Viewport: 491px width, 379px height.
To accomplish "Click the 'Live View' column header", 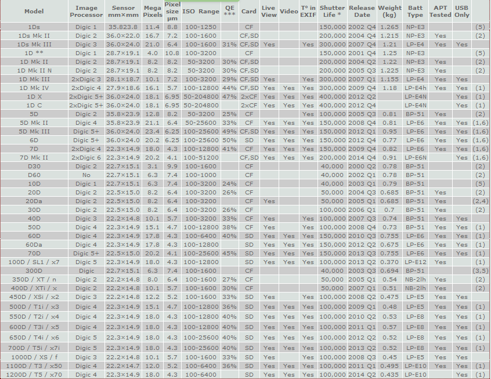I will [x=269, y=11].
